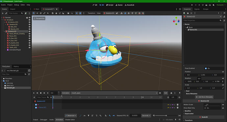Hide the Ball_001 mesh node
The height and width of the screenshot is (122, 227).
[x=29, y=27]
